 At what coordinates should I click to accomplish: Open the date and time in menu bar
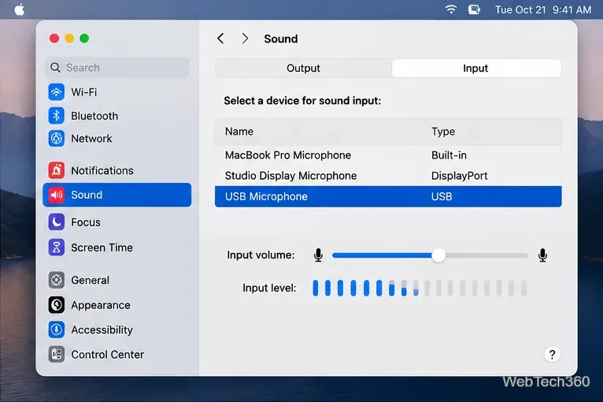[x=543, y=9]
